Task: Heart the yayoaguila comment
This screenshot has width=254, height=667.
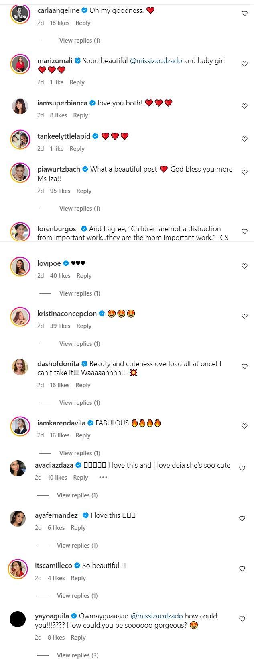Action: (242, 619)
